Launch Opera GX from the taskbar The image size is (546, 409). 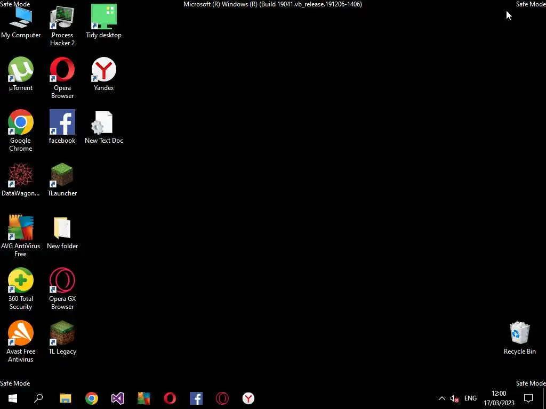[x=222, y=398]
